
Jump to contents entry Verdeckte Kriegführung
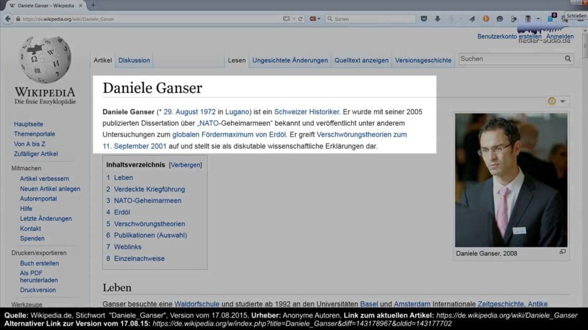pyautogui.click(x=145, y=189)
